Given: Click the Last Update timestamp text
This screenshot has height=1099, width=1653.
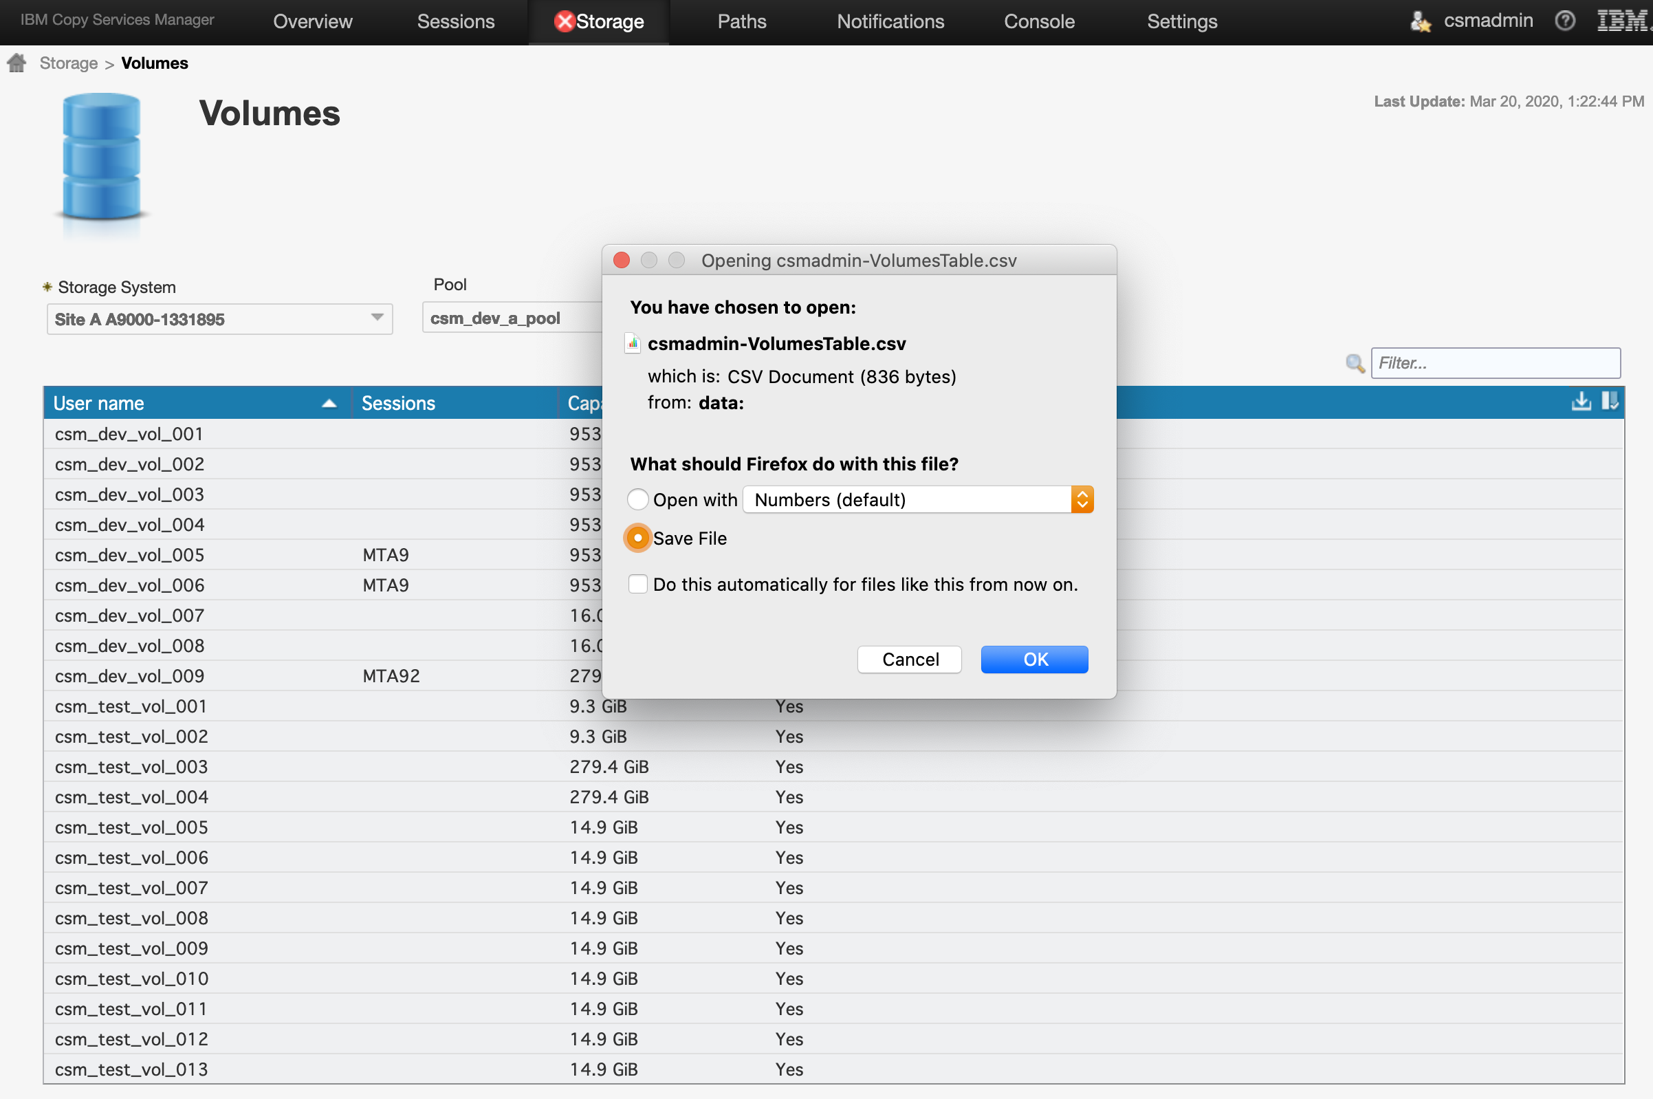Looking at the screenshot, I should [x=1509, y=101].
